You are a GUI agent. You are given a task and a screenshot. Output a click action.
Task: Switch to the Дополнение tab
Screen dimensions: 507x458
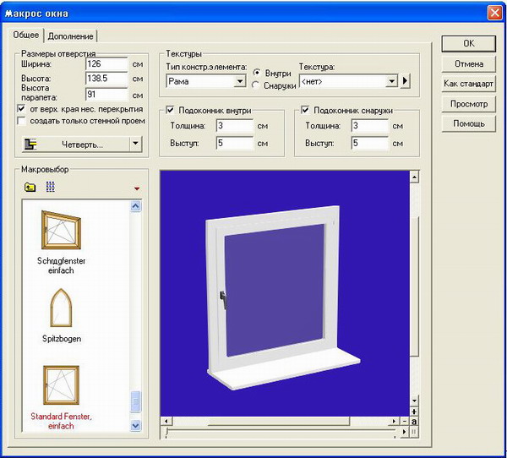(71, 35)
